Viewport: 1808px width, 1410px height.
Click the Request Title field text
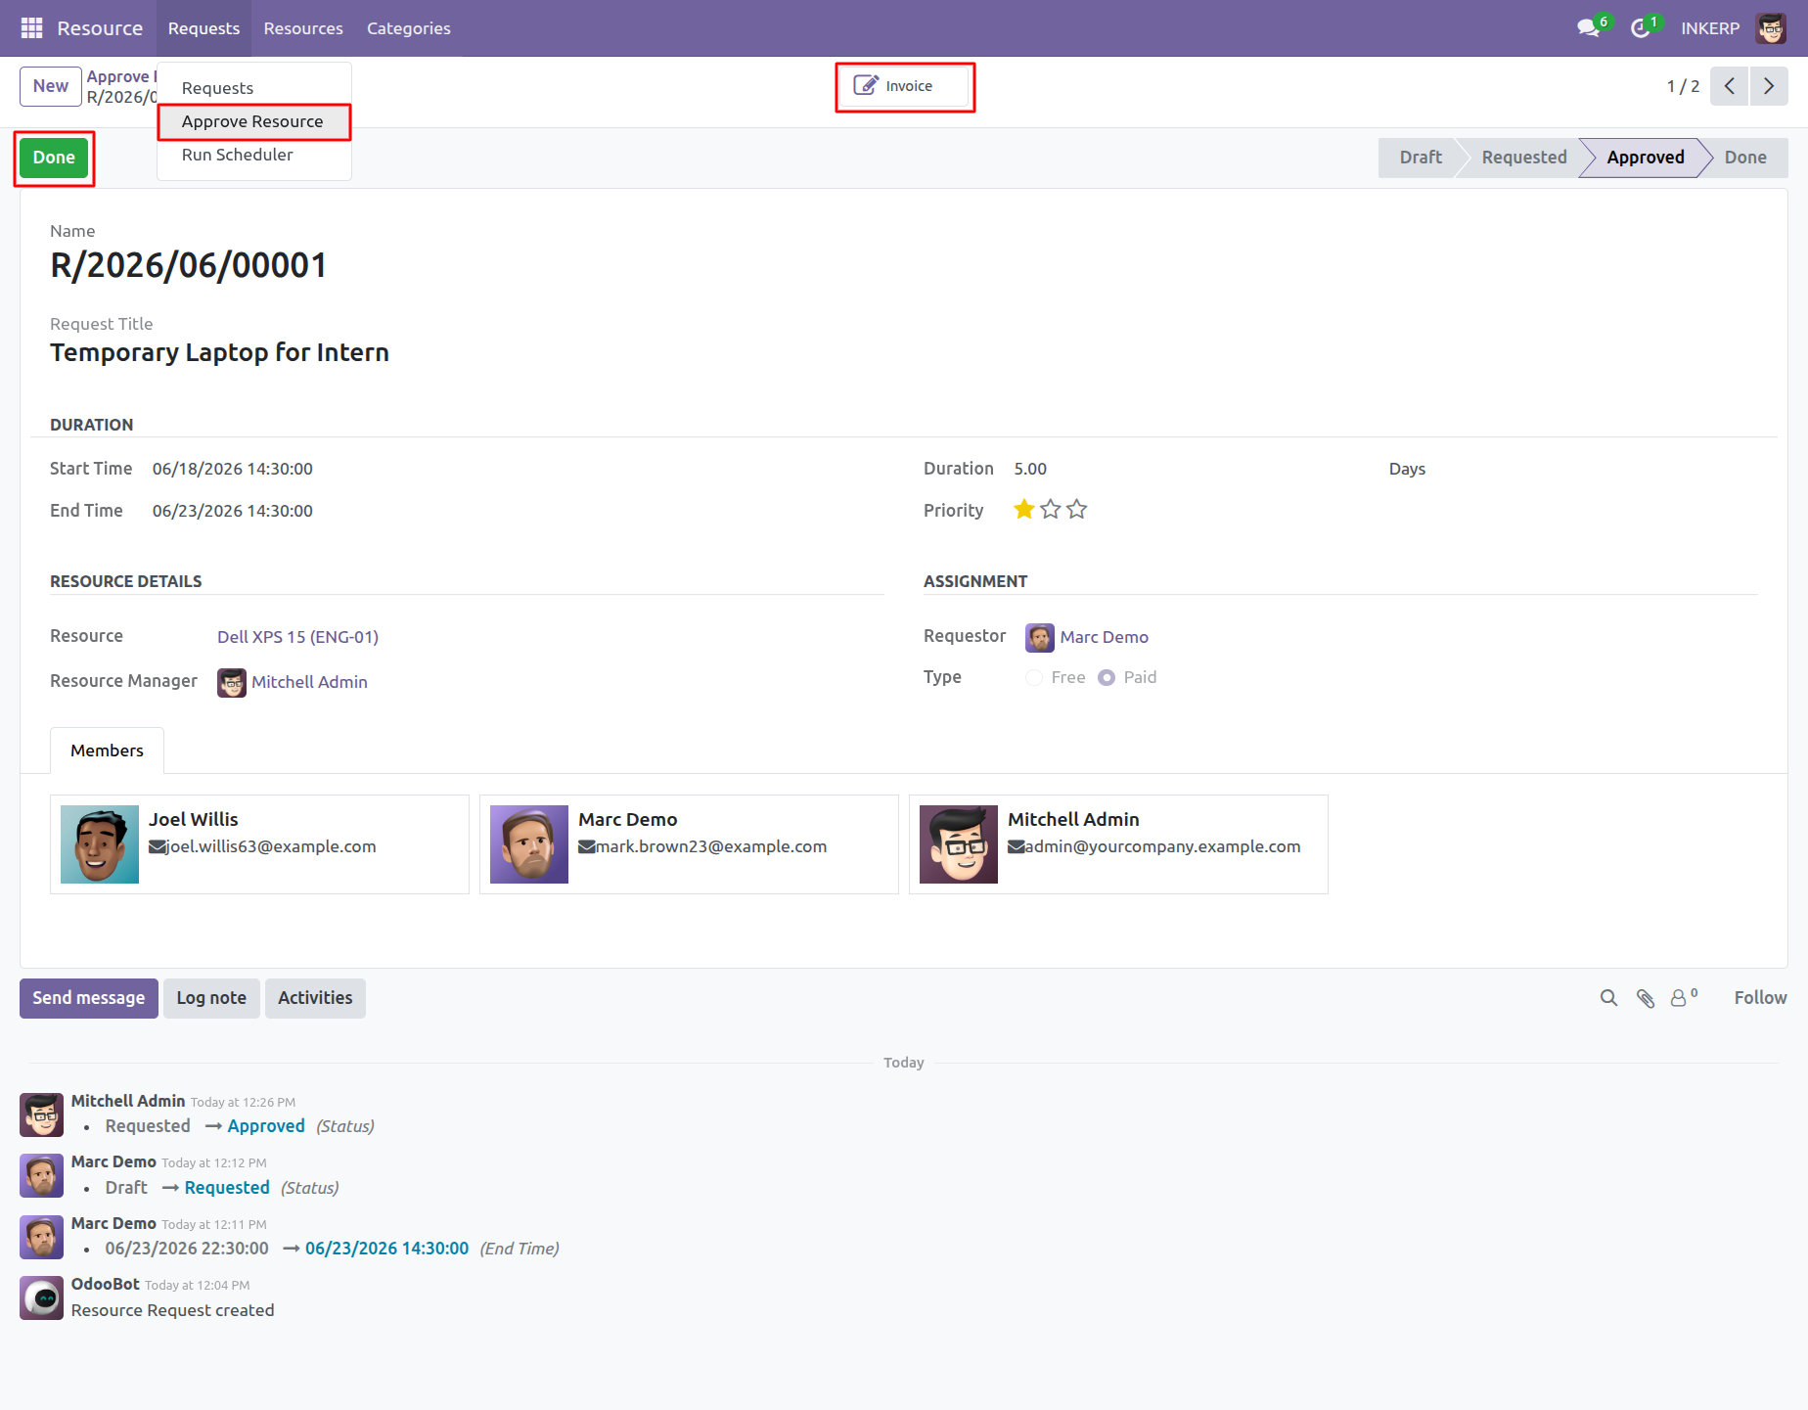click(219, 352)
